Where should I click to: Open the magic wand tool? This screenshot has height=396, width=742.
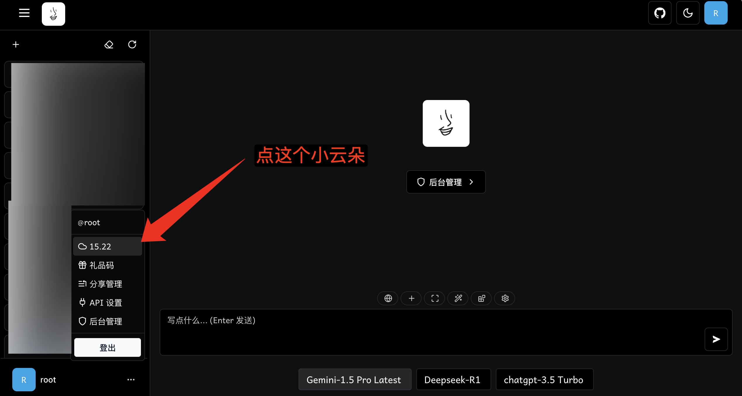point(458,298)
